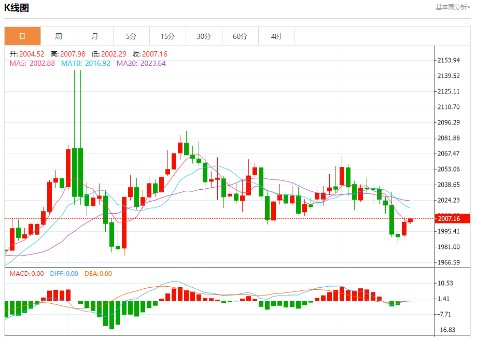
Task: Click the 2096.29 price axis label
Action: (448, 122)
